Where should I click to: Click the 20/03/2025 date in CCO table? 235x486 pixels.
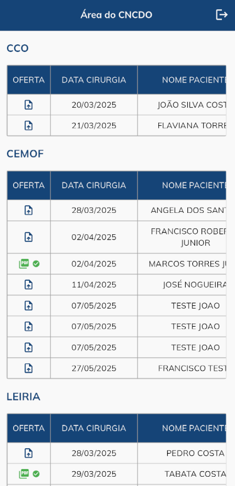[x=94, y=105]
